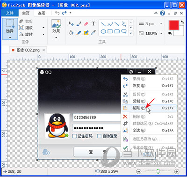Viewport: 187px width, 177px height.
Task: Click the 旋转 rotate button
Action: (x=26, y=34)
